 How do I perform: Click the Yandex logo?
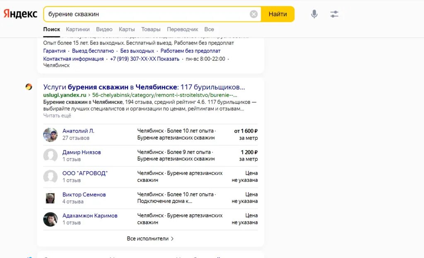click(20, 14)
